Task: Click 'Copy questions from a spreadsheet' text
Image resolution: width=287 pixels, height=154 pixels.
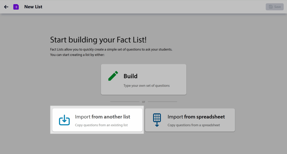Action: [x=194, y=125]
